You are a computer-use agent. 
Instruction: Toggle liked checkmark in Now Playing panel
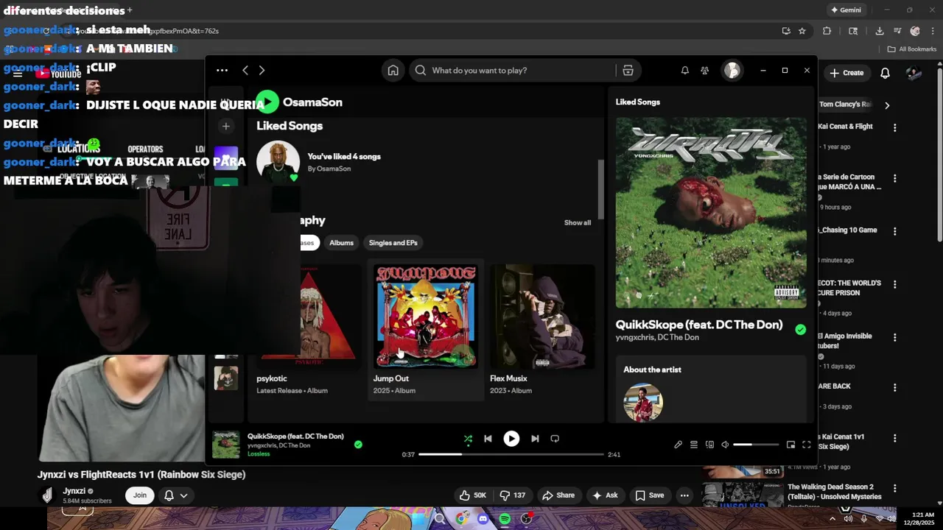(801, 330)
